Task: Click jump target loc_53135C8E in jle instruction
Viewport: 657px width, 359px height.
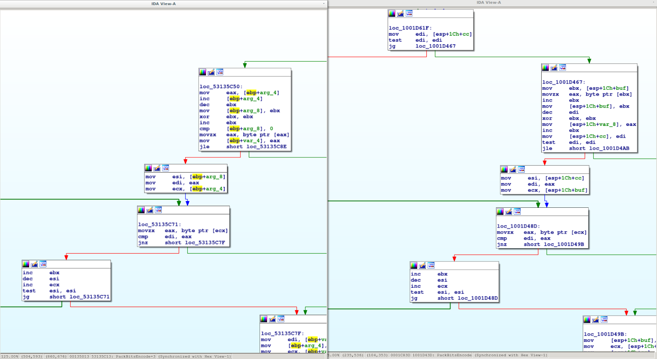Action: (x=266, y=147)
